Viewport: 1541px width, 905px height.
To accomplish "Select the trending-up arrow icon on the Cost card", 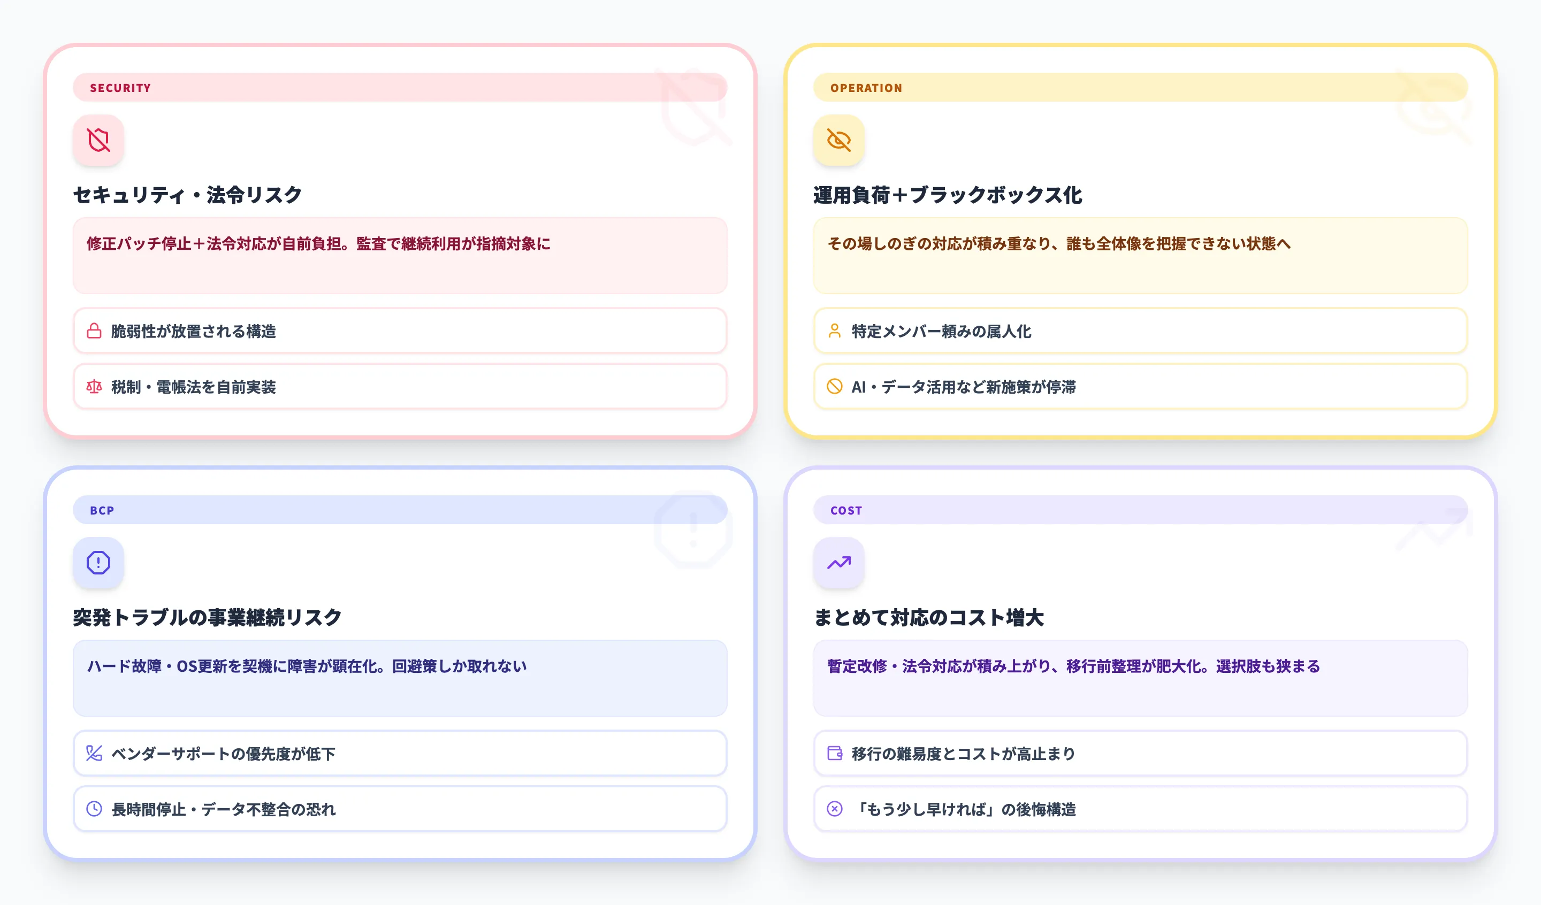I will pyautogui.click(x=838, y=563).
